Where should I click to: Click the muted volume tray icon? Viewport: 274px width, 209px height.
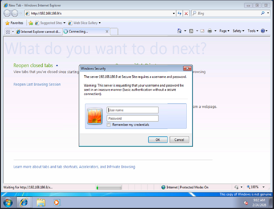click(246, 203)
